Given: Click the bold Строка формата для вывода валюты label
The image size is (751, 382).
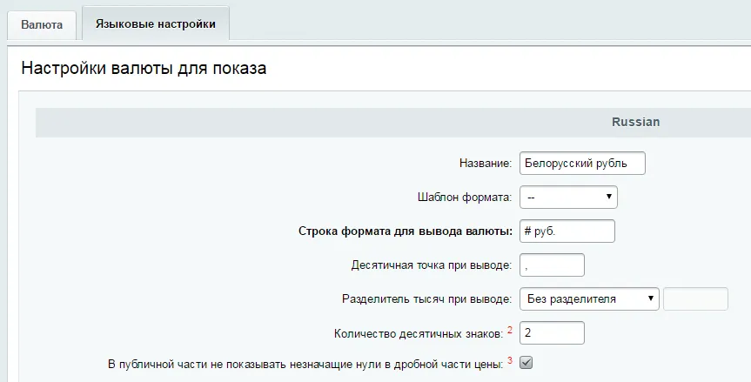Looking at the screenshot, I should [405, 231].
